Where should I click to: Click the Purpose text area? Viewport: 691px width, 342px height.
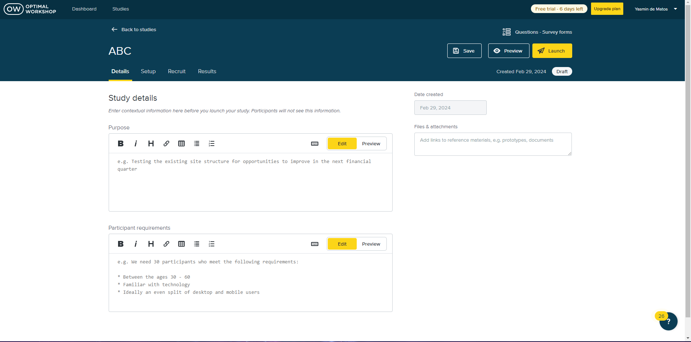tap(251, 182)
